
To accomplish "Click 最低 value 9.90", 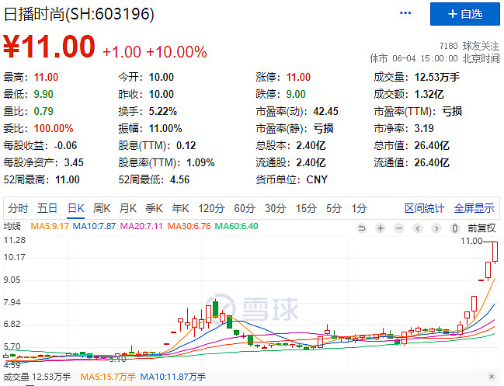I will click(43, 94).
